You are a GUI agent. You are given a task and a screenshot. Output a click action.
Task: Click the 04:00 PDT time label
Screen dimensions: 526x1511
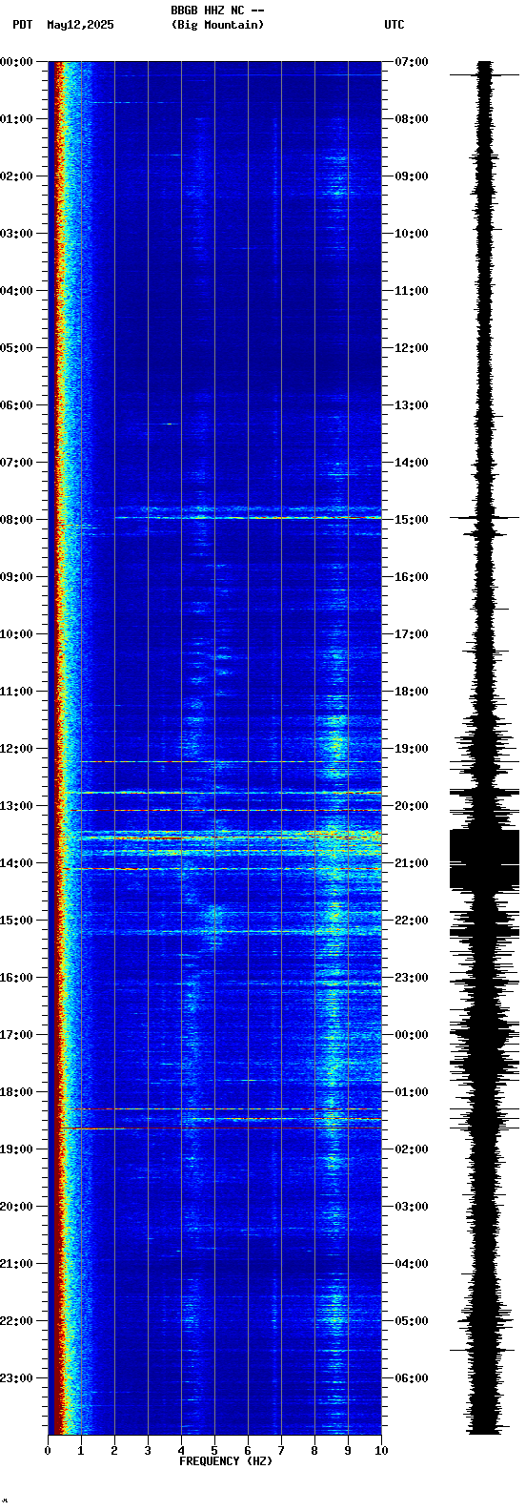point(16,291)
